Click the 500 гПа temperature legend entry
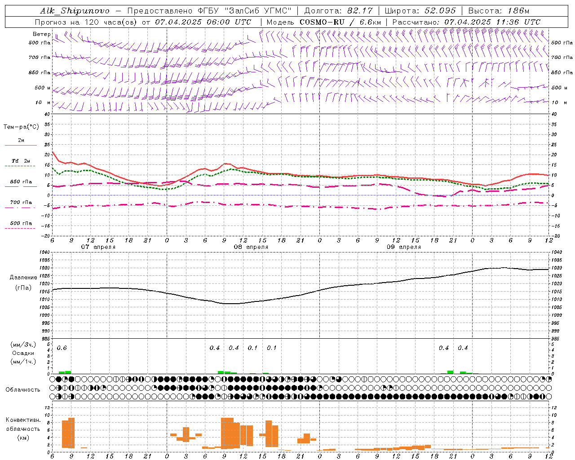Screen dimensions: 575x460 (x=21, y=223)
